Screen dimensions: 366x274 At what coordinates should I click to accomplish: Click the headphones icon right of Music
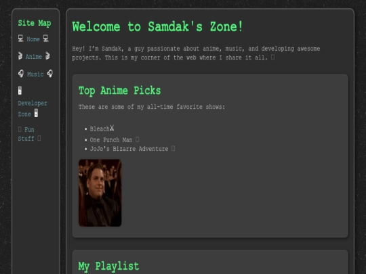click(x=50, y=74)
